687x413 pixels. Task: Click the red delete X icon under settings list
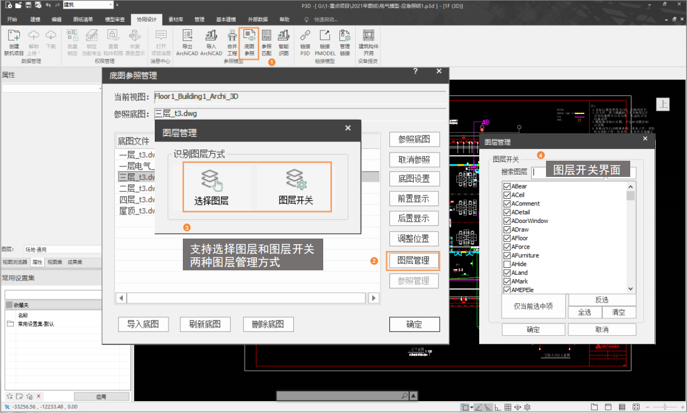point(39,396)
